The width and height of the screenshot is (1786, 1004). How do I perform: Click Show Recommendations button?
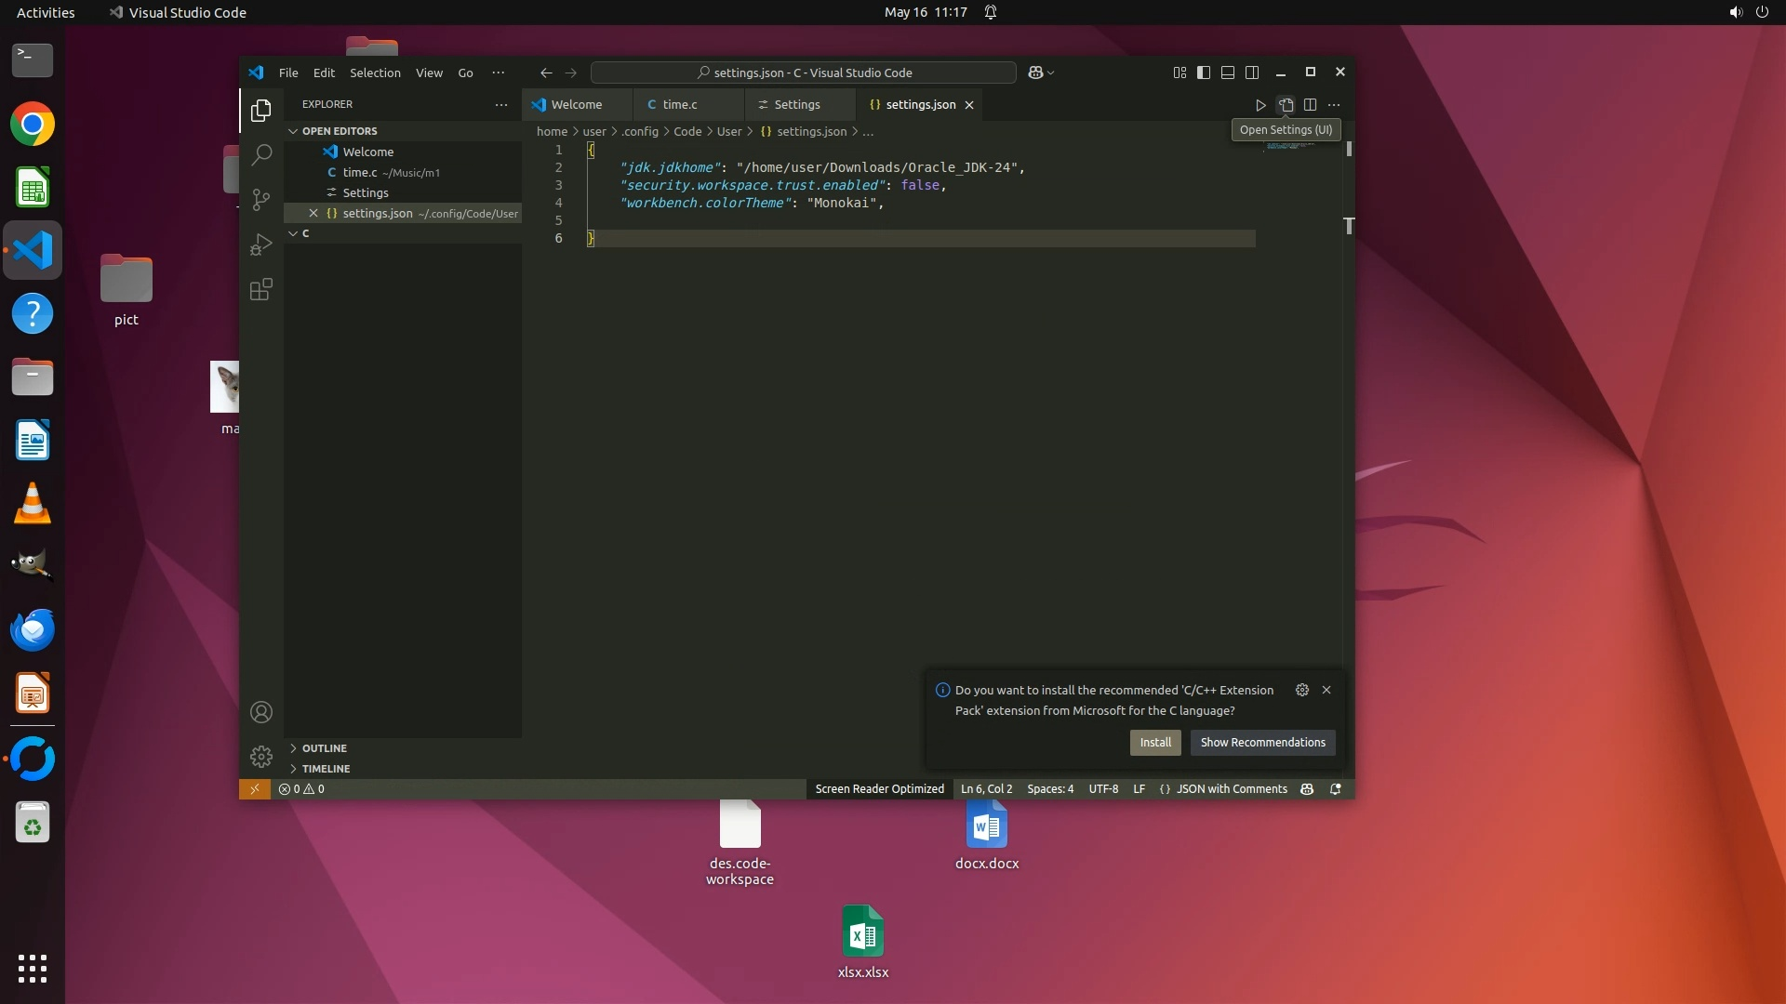1262,743
